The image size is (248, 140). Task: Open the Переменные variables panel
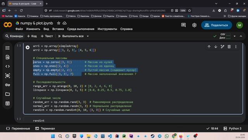pyautogui.click(x=18, y=129)
